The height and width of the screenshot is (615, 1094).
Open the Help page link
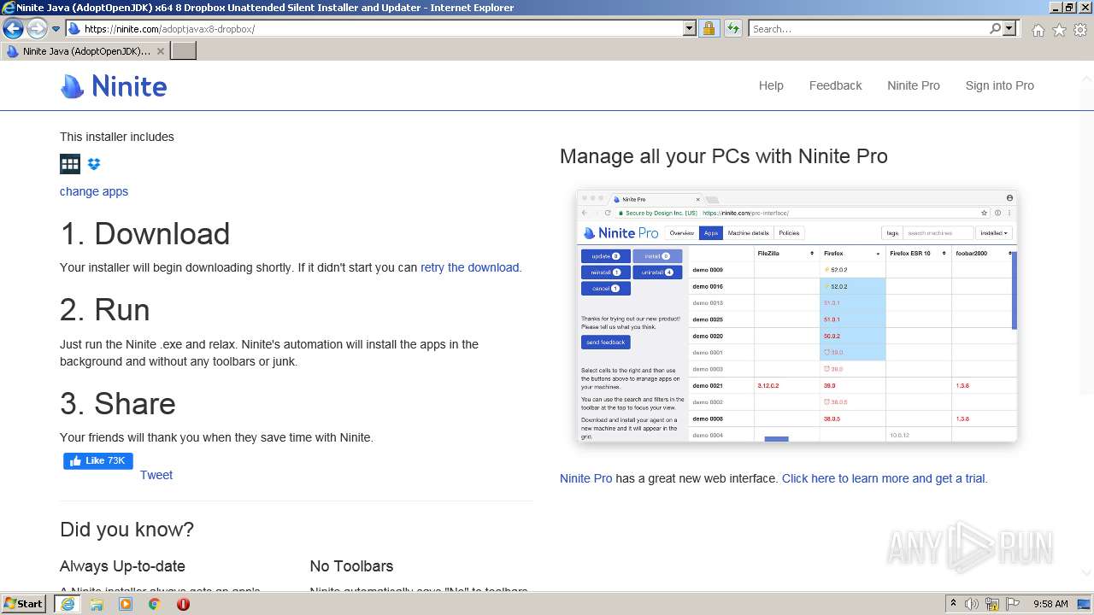[771, 85]
